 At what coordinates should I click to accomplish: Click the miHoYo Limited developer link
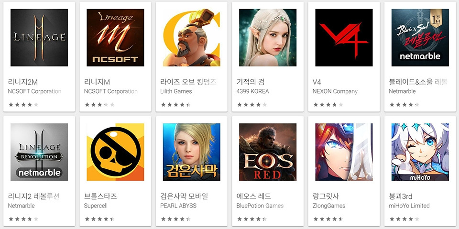click(x=409, y=206)
